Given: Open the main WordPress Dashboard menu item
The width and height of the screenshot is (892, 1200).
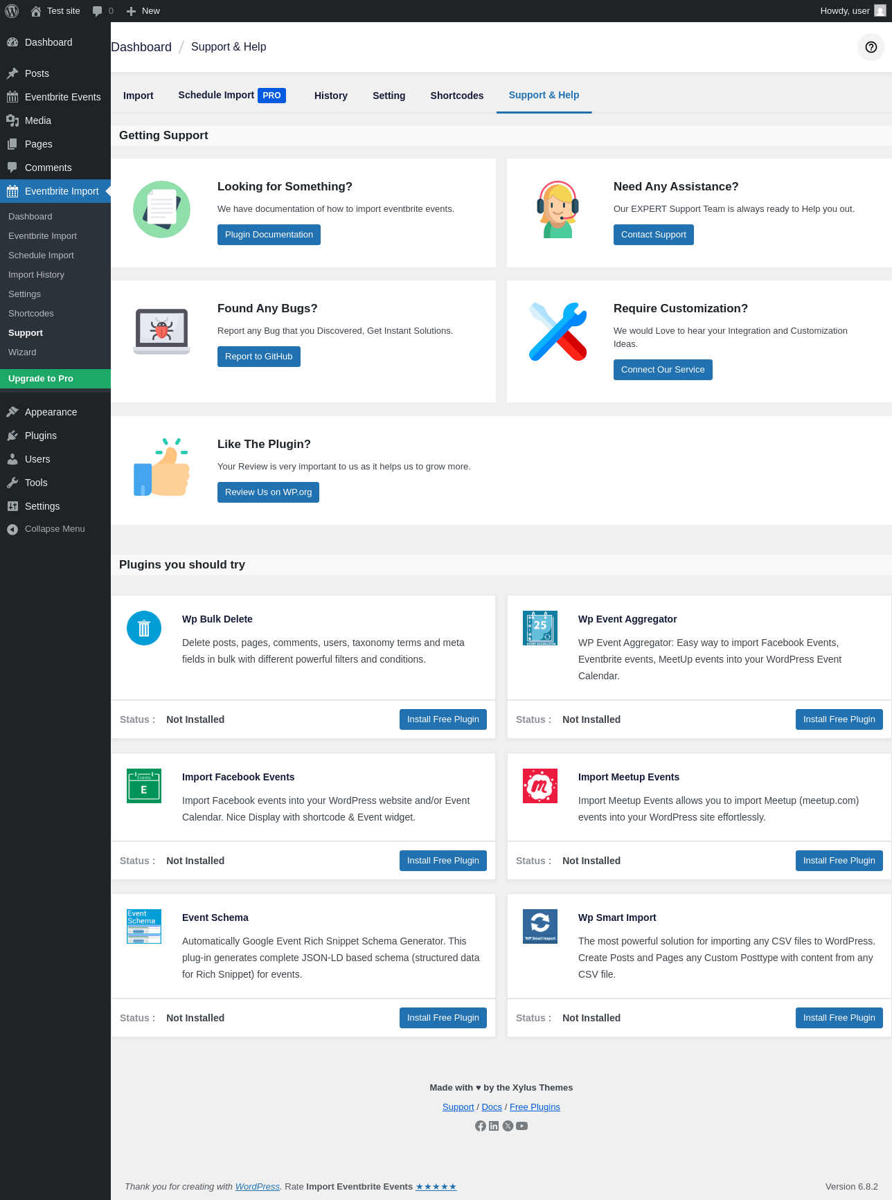Looking at the screenshot, I should tap(55, 42).
